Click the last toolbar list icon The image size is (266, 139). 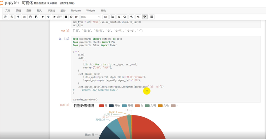coord(152,17)
